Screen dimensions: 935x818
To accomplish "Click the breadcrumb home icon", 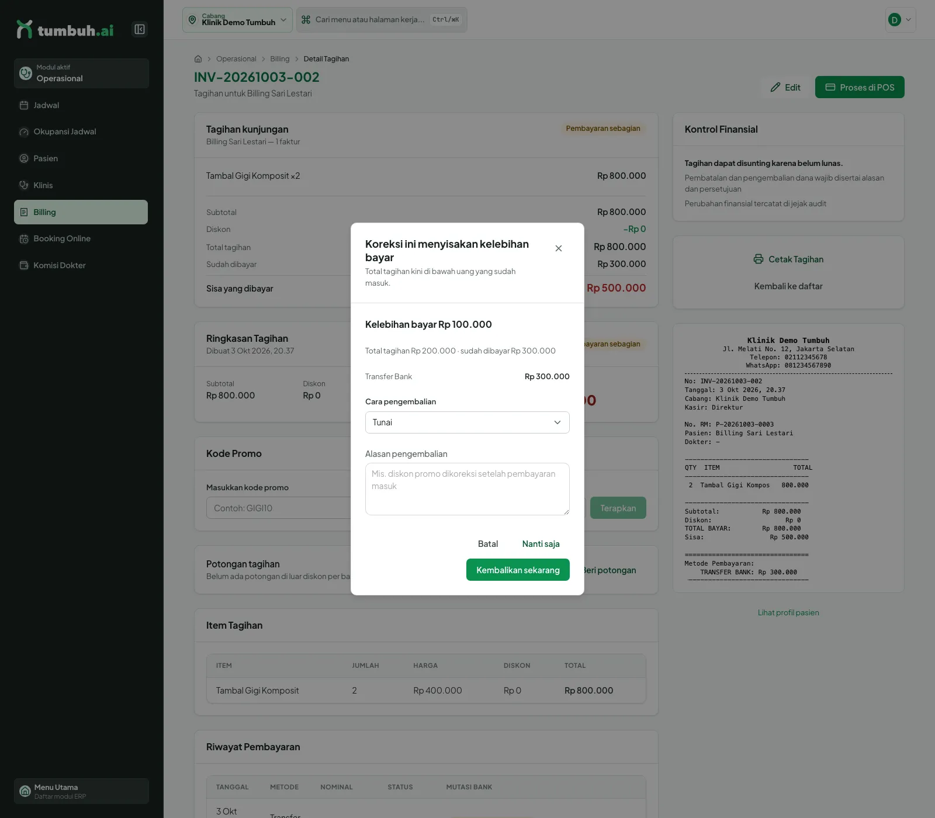I will tap(198, 59).
